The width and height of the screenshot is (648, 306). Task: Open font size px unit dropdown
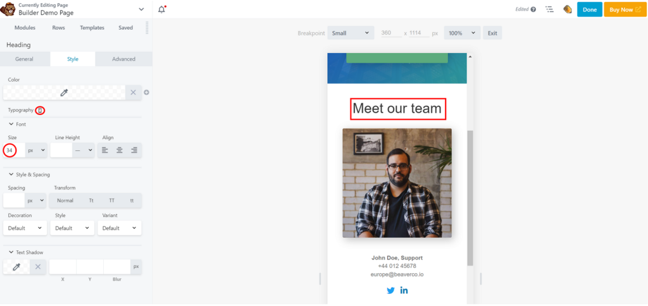36,150
